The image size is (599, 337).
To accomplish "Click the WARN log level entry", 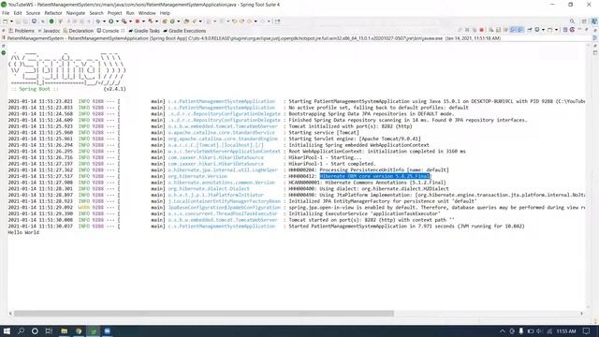I will [83, 208].
